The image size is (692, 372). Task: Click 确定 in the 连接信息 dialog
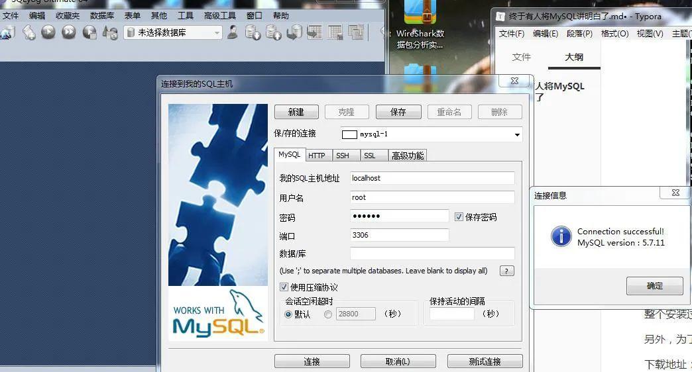[655, 286]
